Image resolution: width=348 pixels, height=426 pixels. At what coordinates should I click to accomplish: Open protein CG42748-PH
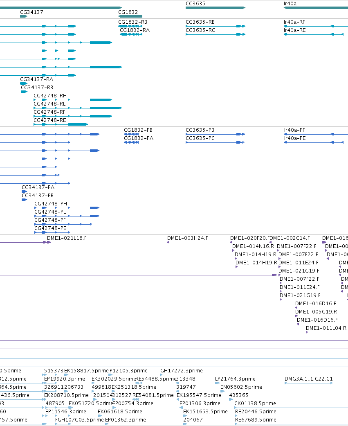click(51, 204)
